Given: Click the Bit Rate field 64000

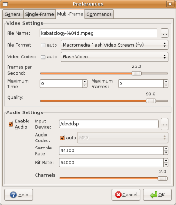Looking at the screenshot, I should (111, 163).
